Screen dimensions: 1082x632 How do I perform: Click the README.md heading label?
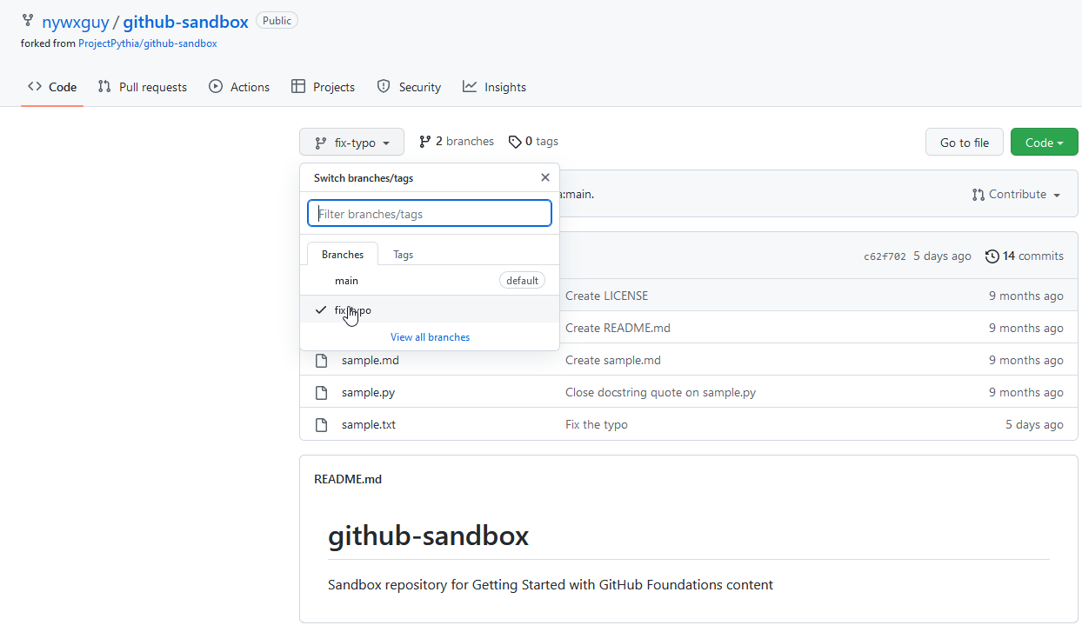(x=348, y=479)
